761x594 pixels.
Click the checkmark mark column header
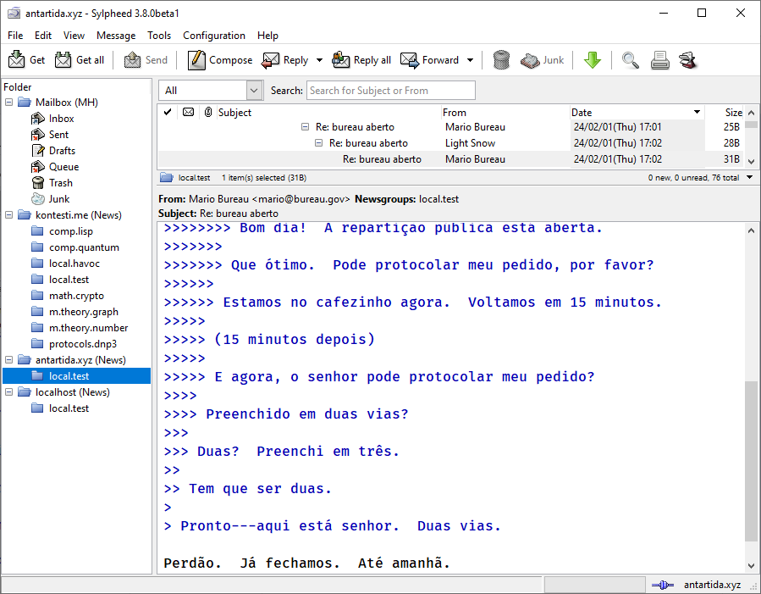pyautogui.click(x=168, y=112)
